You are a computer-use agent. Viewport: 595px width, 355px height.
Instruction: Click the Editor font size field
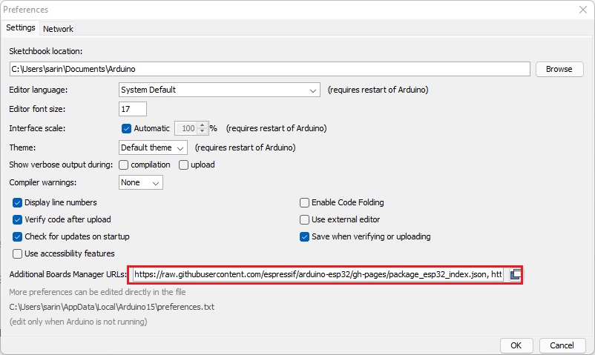pyautogui.click(x=133, y=109)
